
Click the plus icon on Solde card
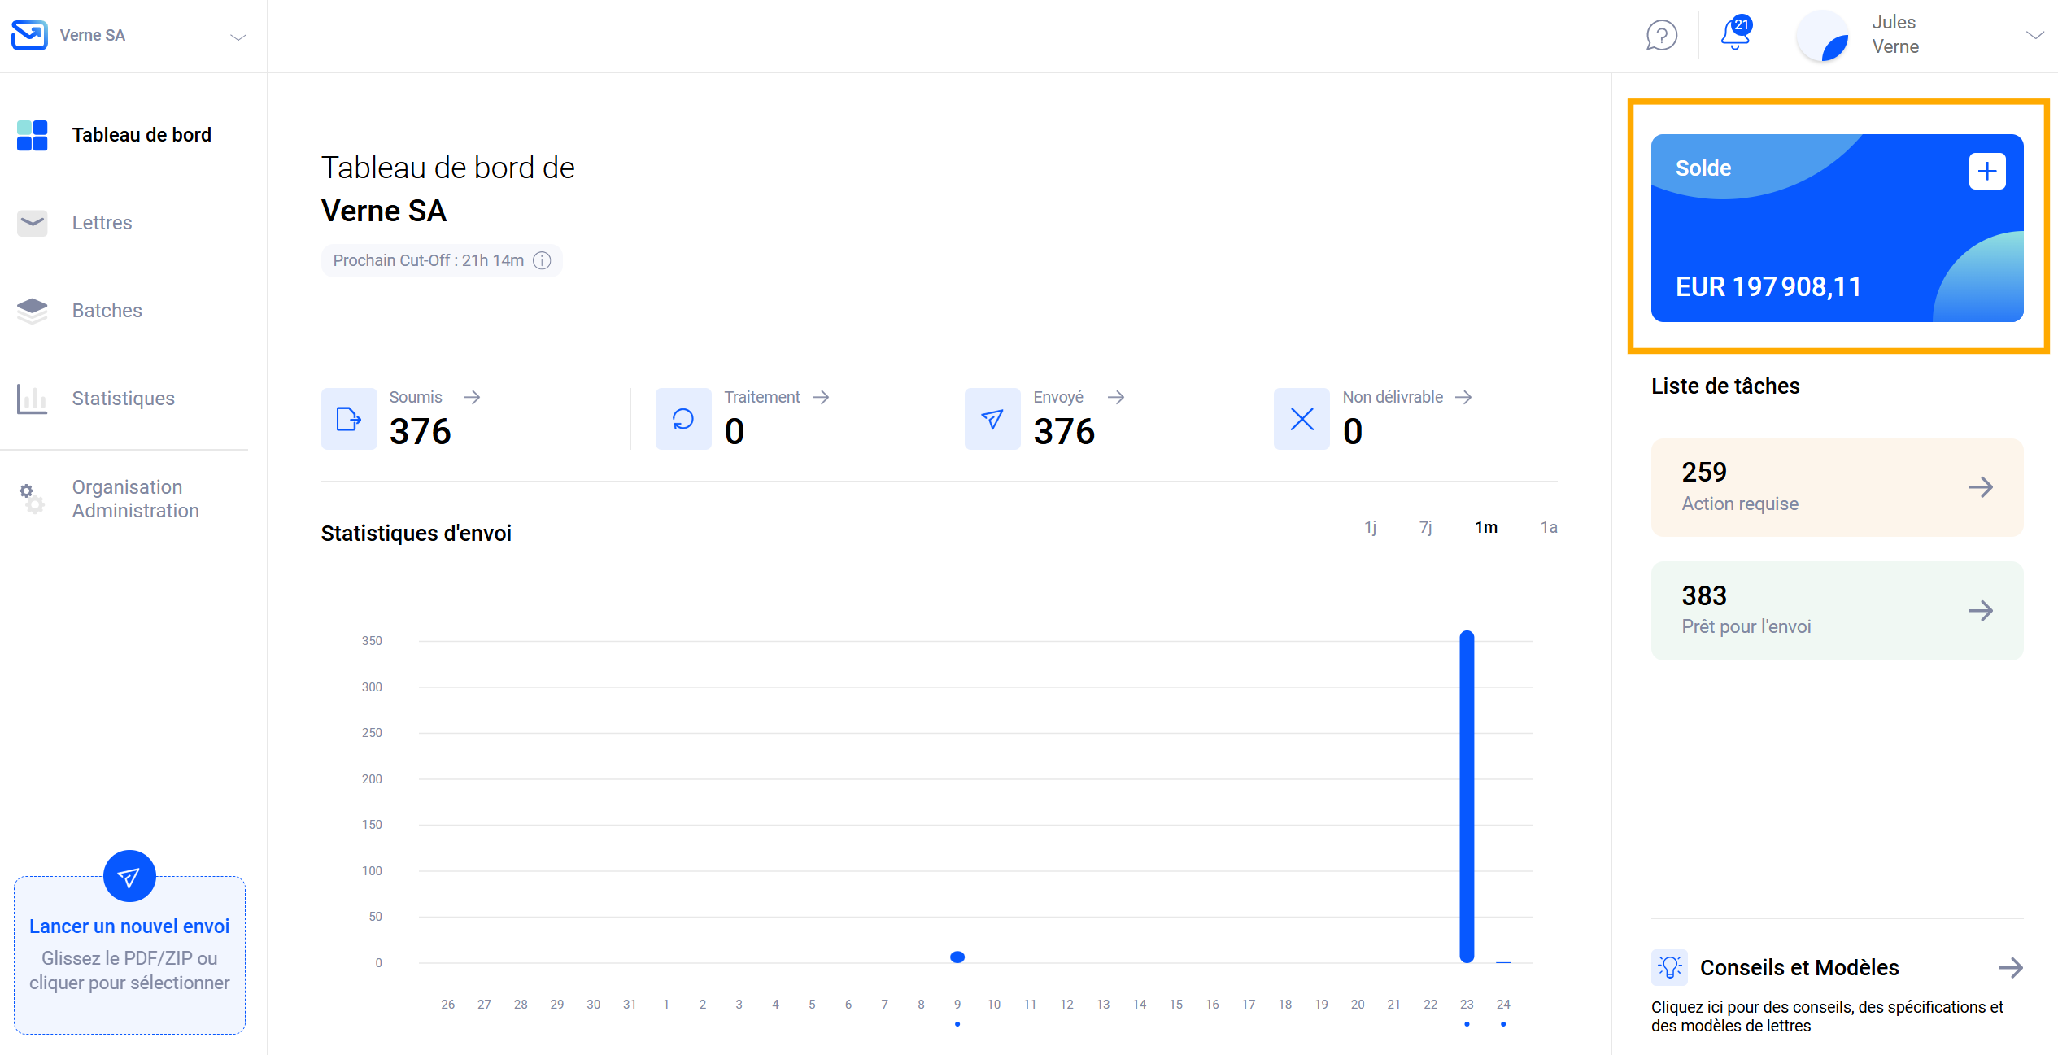pyautogui.click(x=1986, y=171)
